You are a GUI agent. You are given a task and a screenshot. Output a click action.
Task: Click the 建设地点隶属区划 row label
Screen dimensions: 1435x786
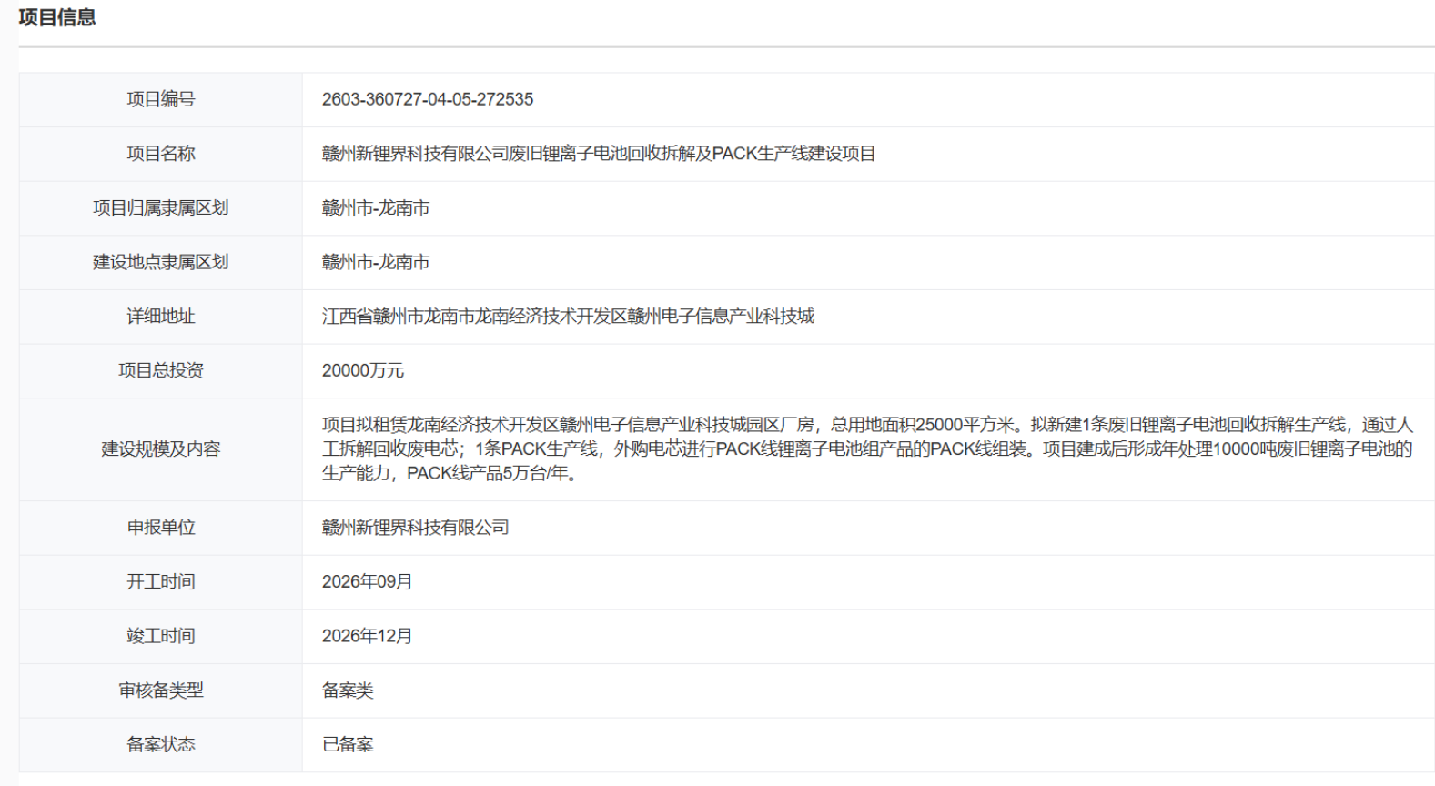(160, 262)
